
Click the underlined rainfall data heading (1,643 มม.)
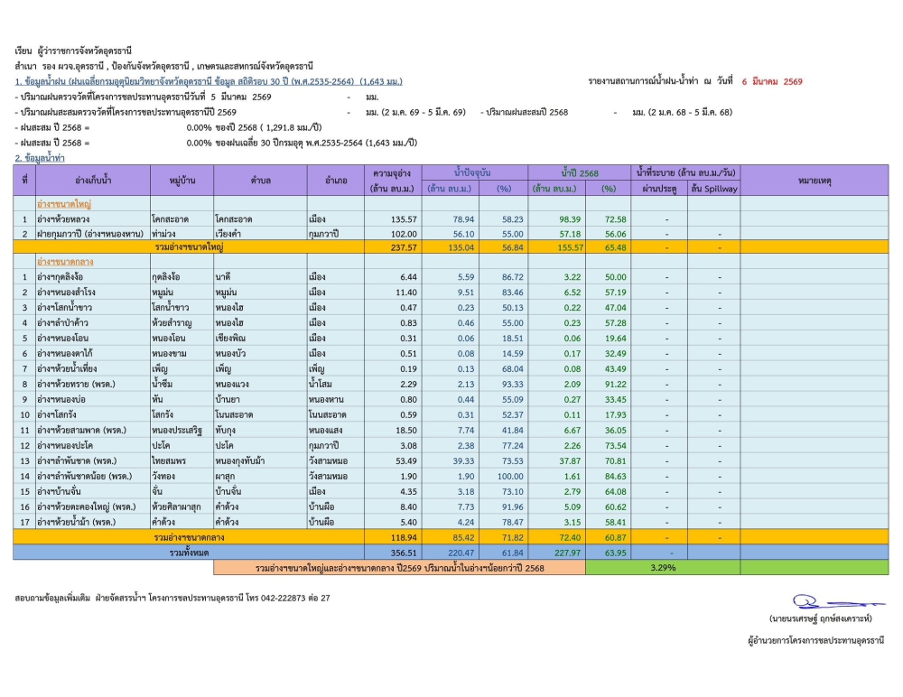[209, 81]
